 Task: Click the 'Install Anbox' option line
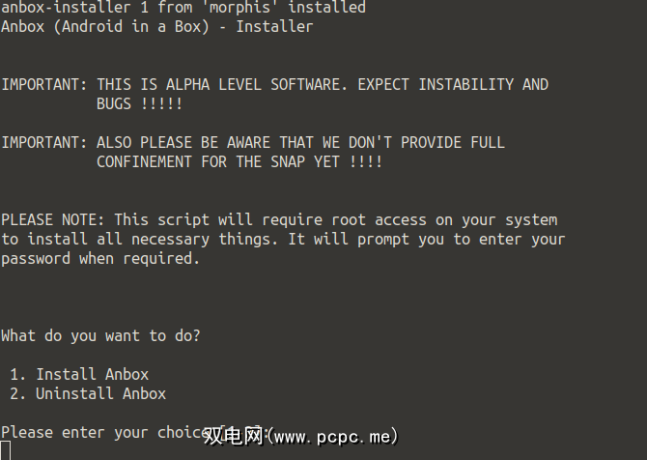[92, 374]
